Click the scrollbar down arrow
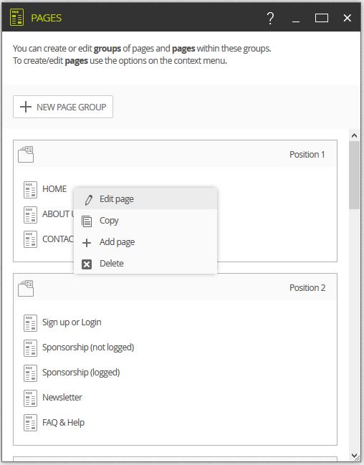The height and width of the screenshot is (465, 364). 354,456
